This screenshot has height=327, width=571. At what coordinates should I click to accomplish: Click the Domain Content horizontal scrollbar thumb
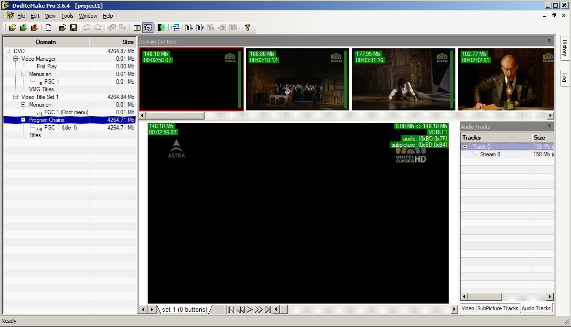175,116
